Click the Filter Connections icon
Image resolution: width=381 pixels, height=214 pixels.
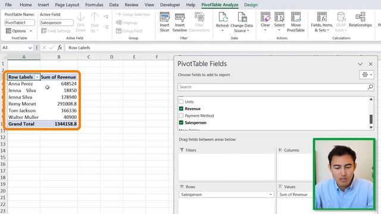click(199, 17)
